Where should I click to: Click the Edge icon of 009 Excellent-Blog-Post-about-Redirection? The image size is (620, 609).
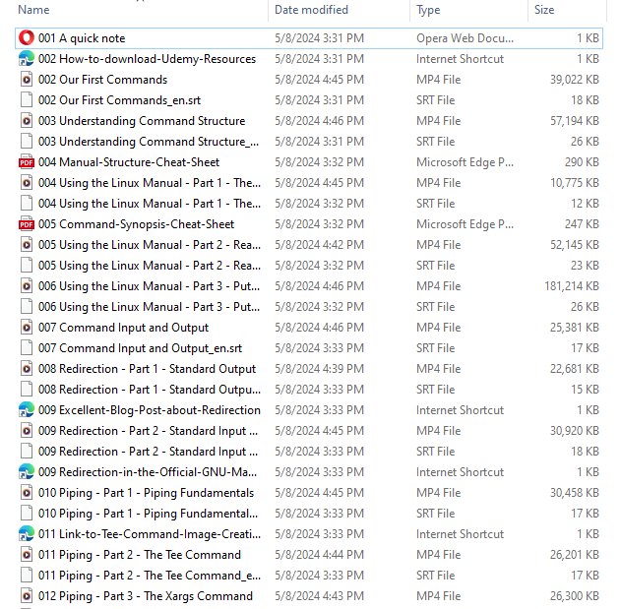point(27,410)
